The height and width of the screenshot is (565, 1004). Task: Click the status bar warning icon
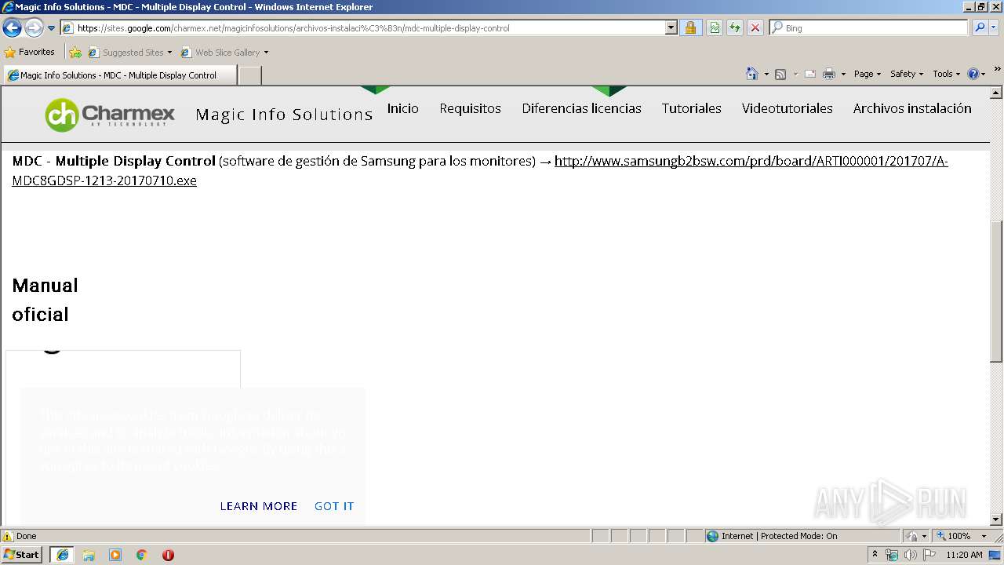(8, 536)
